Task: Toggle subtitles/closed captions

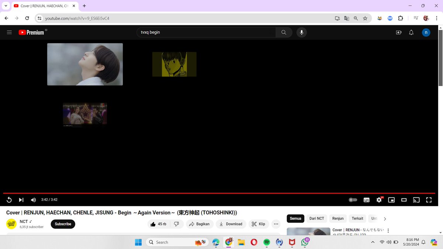Action: (x=367, y=200)
